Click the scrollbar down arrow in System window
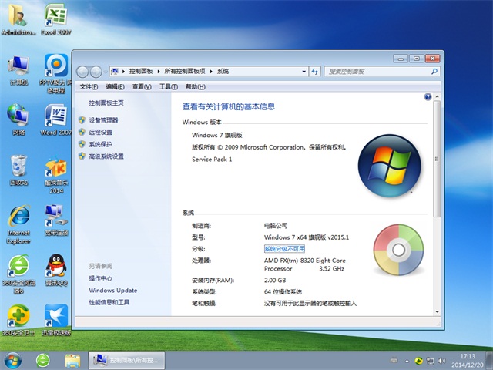 point(437,311)
